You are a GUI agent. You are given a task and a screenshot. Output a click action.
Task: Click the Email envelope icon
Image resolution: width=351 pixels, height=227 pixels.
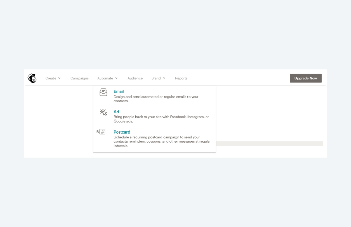(x=103, y=92)
